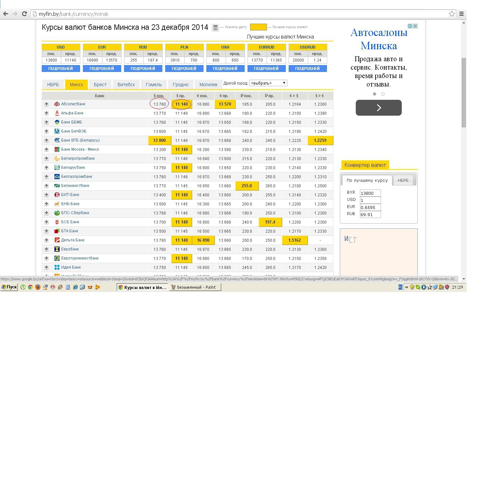
Task: Click the AdChoices info icon on the ad
Action: 410,26
